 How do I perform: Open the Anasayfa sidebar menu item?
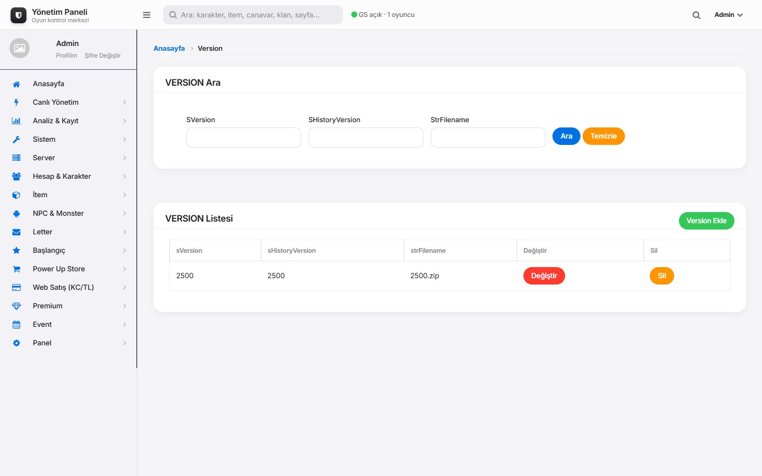68,84
